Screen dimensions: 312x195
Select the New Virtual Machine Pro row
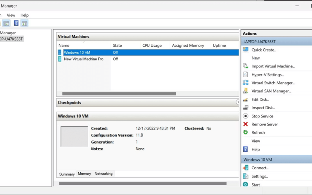(x=148, y=59)
